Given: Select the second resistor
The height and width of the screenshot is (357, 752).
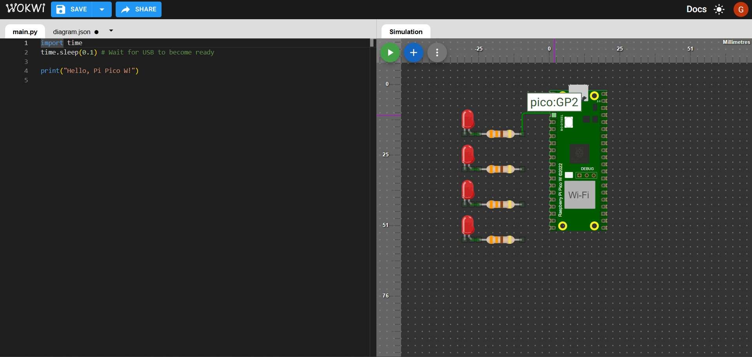Looking at the screenshot, I should click(x=500, y=169).
